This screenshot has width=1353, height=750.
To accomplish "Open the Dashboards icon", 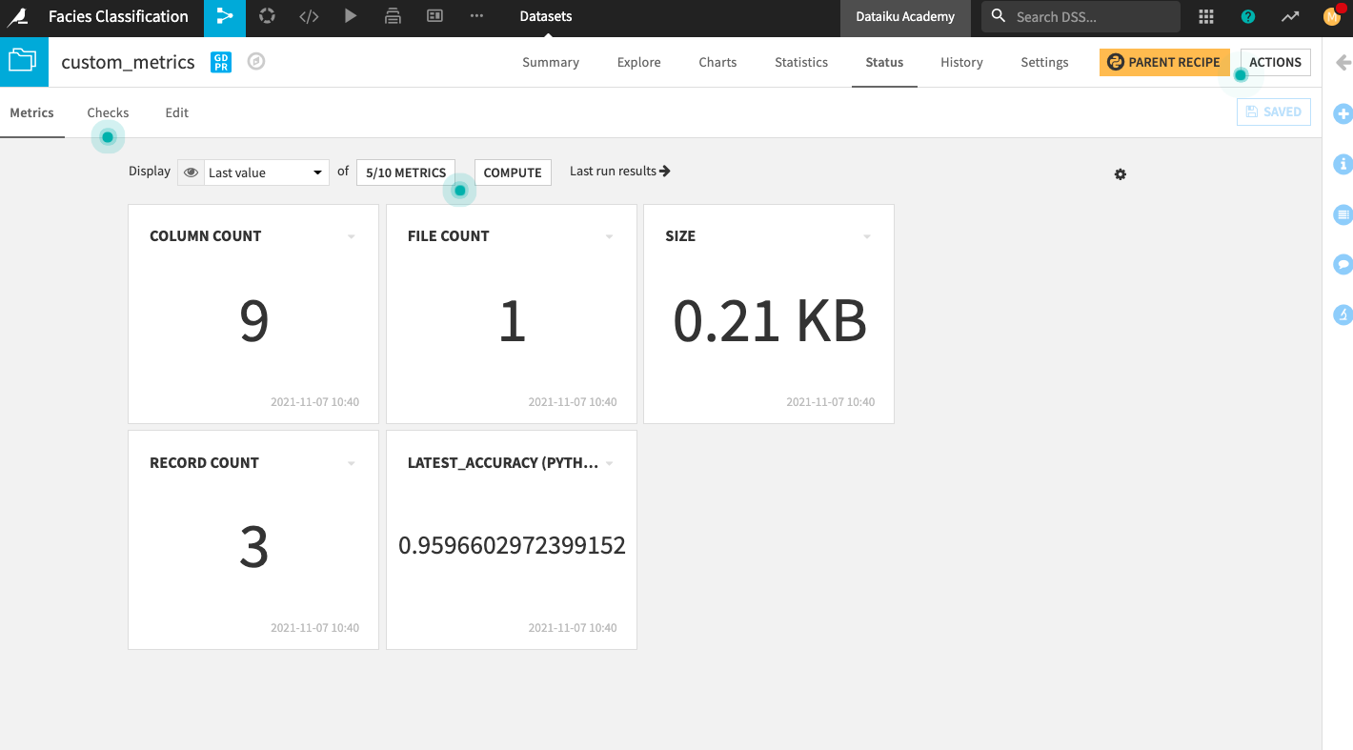I will click(x=434, y=16).
